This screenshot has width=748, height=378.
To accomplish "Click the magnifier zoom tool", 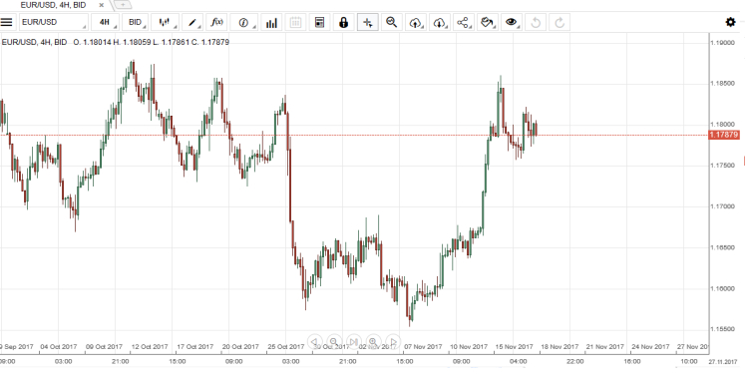I will pyautogui.click(x=392, y=22).
